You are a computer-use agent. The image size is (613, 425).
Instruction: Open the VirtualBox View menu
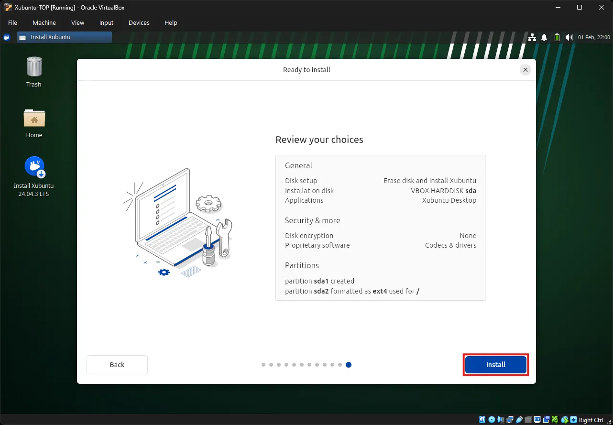click(77, 22)
